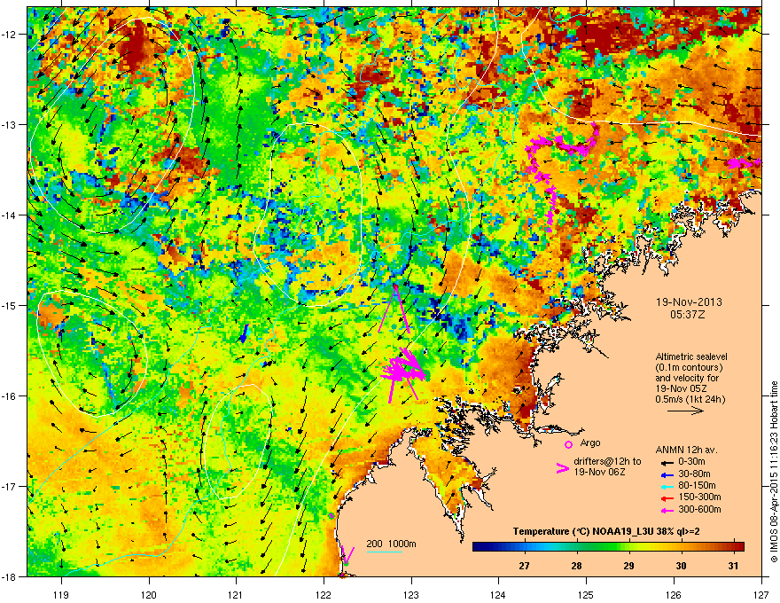Click the '150-300m' depth label
The image size is (780, 603).
pyautogui.click(x=699, y=497)
